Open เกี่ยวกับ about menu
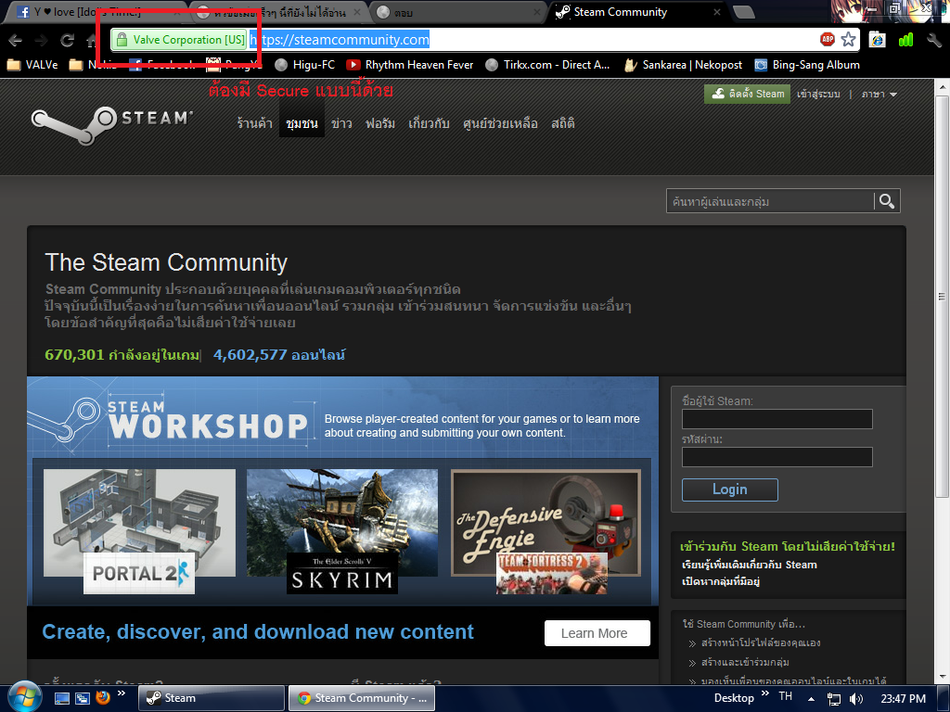 429,123
